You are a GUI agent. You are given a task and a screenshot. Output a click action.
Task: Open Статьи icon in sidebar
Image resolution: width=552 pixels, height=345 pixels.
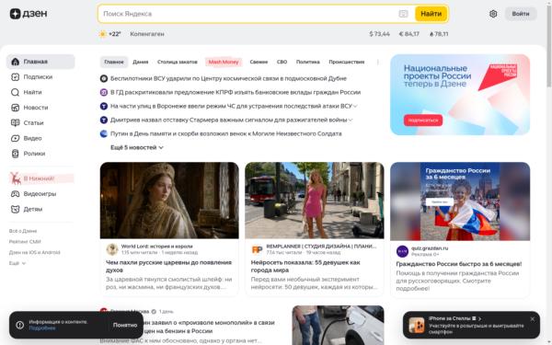point(15,123)
